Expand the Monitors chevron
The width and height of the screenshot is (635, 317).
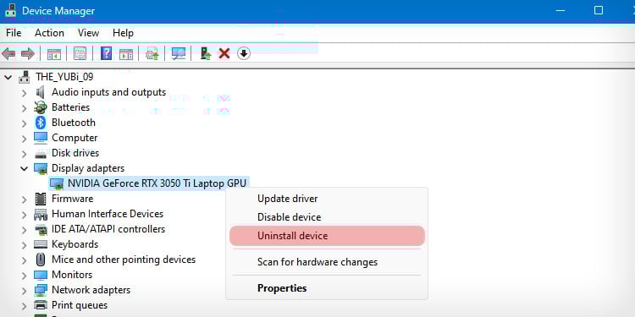tap(25, 276)
